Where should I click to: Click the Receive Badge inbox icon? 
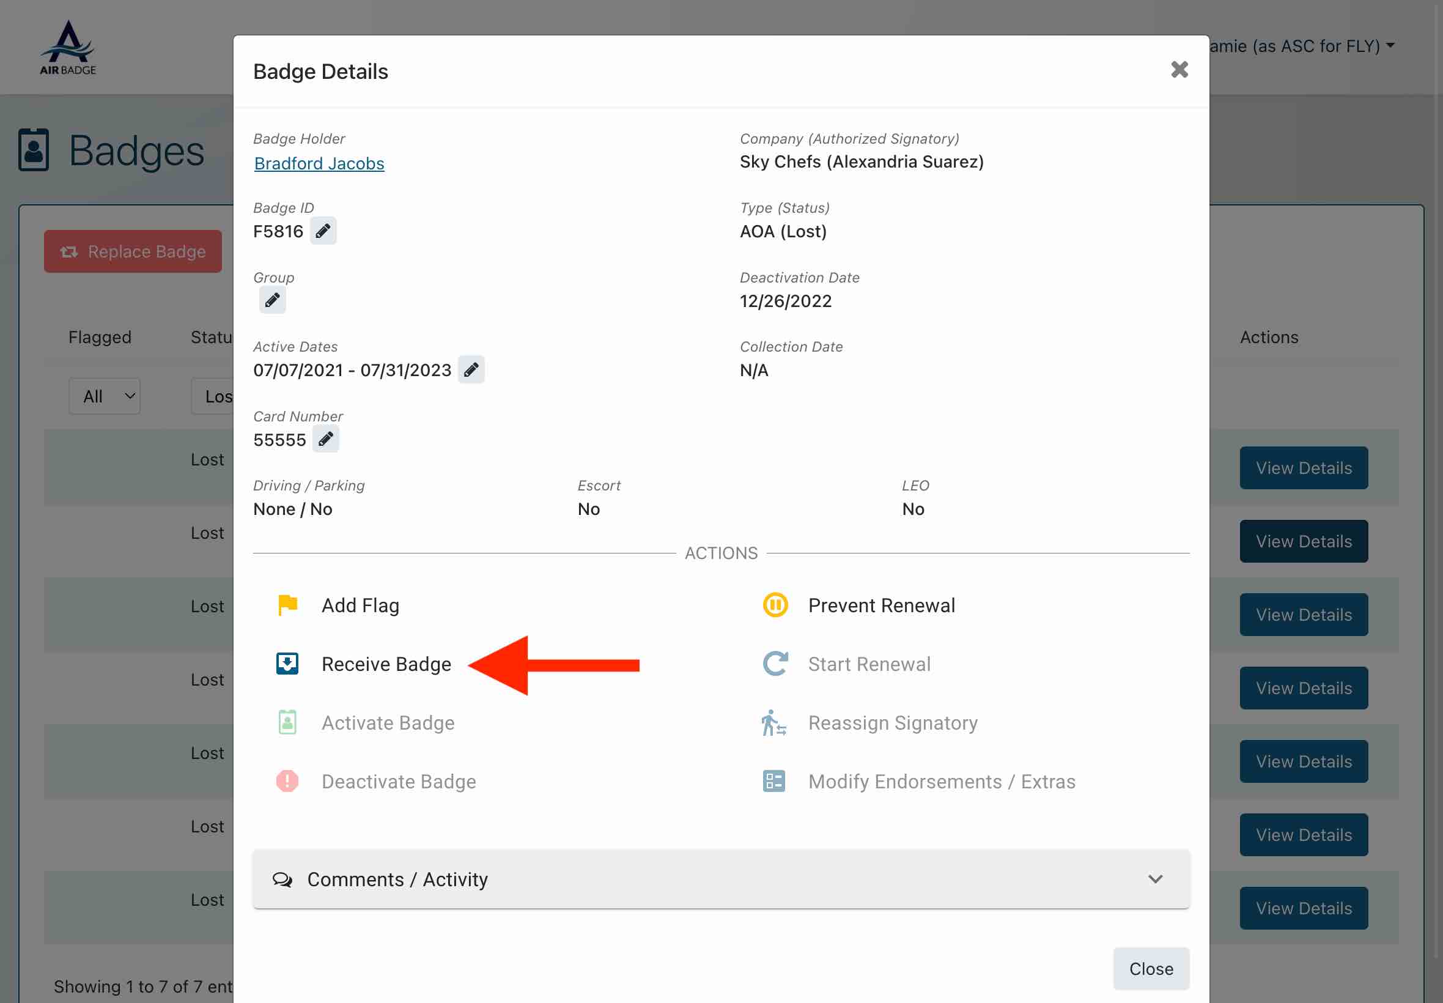point(287,664)
